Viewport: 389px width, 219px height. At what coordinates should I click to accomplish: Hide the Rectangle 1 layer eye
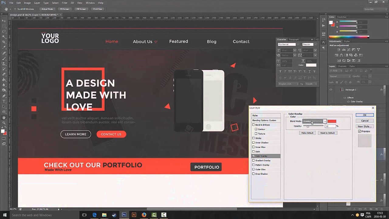(x=331, y=90)
